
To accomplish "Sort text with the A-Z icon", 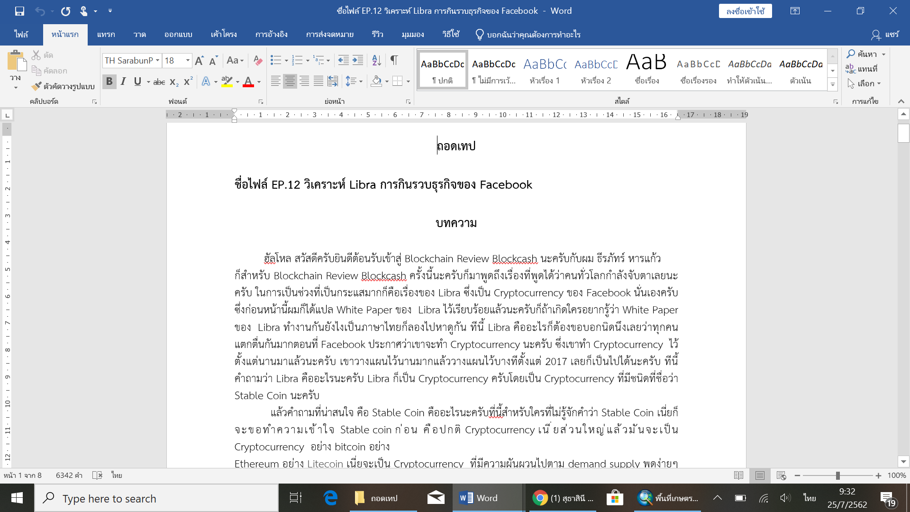I will [377, 60].
